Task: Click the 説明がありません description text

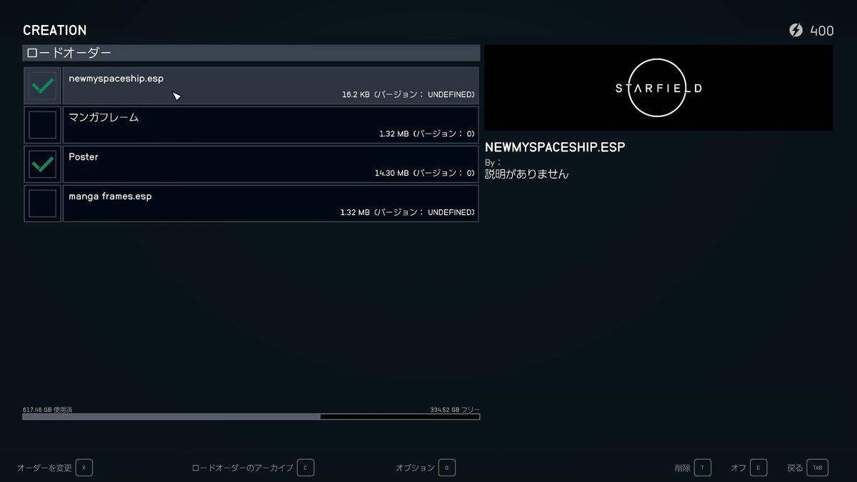Action: click(x=526, y=174)
